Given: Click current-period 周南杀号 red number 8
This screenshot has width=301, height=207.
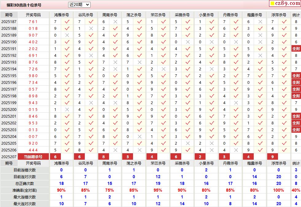Looking at the screenshot, I should (x=104, y=157).
